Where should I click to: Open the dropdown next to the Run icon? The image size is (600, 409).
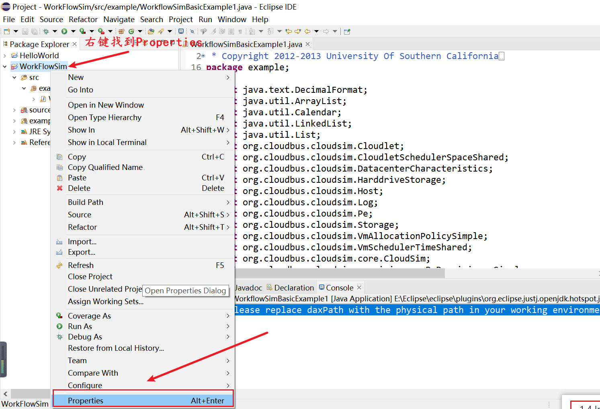[73, 31]
